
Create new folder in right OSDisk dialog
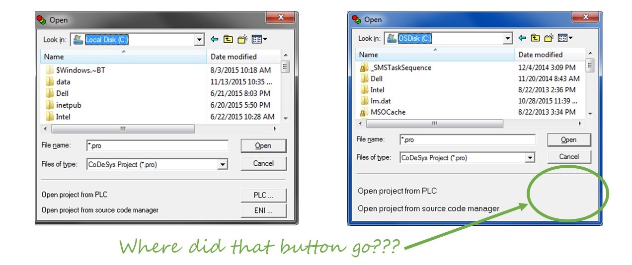tap(549, 38)
